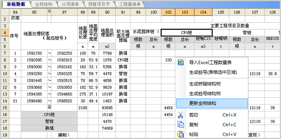
Task: Open the 工程量清单 tab
Action: [130, 4]
